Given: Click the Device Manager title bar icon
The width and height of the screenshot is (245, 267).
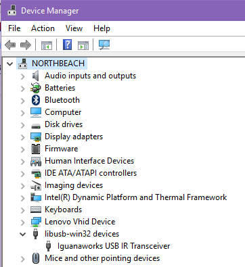Looking at the screenshot, I should (12, 10).
